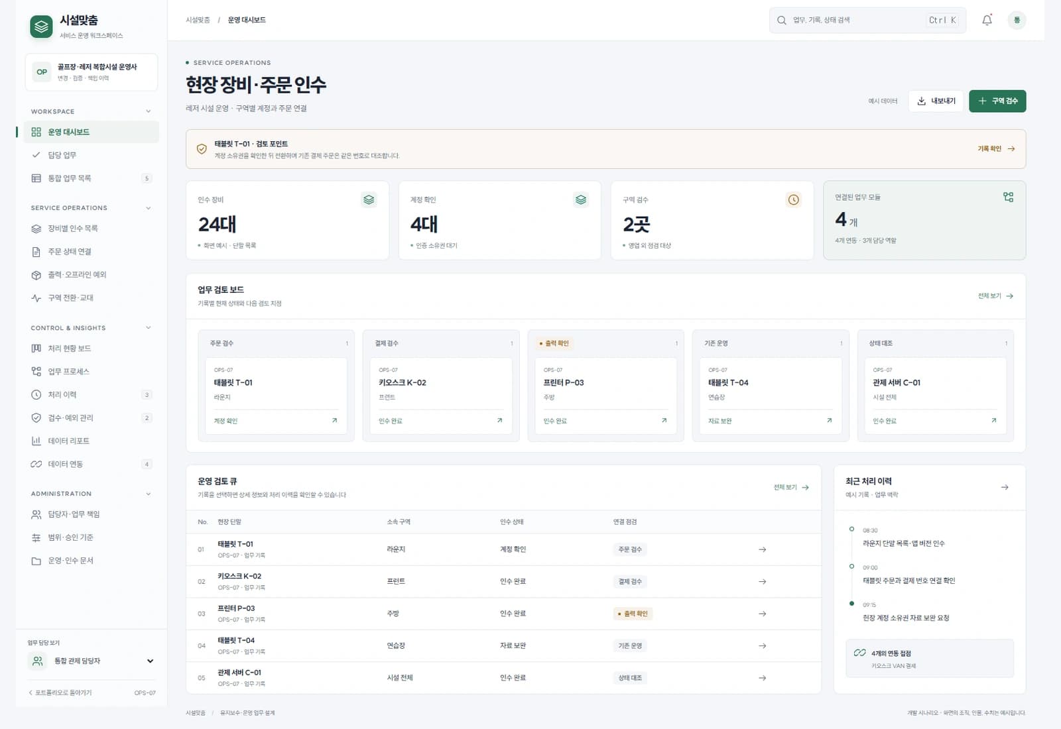
Task: Collapse the ADMINISTRATION section chevron
Action: 148,494
